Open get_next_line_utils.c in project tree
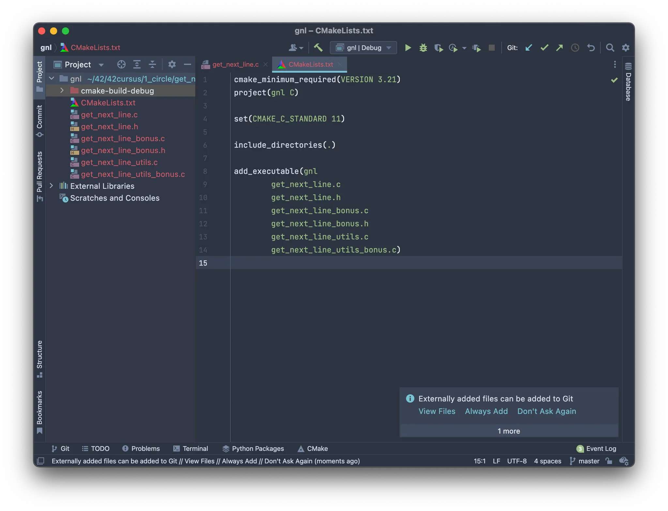Image resolution: width=668 pixels, height=511 pixels. point(119,162)
